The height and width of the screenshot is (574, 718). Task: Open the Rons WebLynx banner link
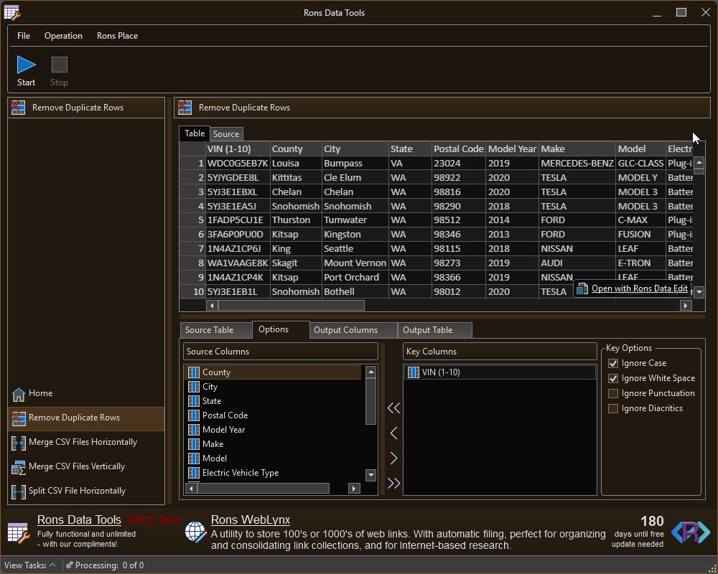coord(251,520)
